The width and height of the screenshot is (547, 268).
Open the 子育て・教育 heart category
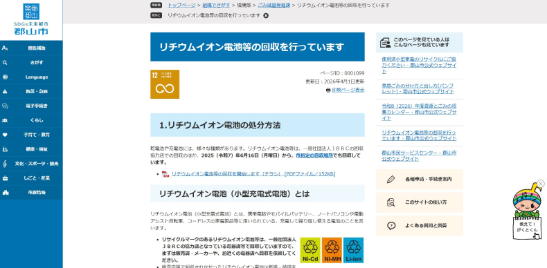31,135
